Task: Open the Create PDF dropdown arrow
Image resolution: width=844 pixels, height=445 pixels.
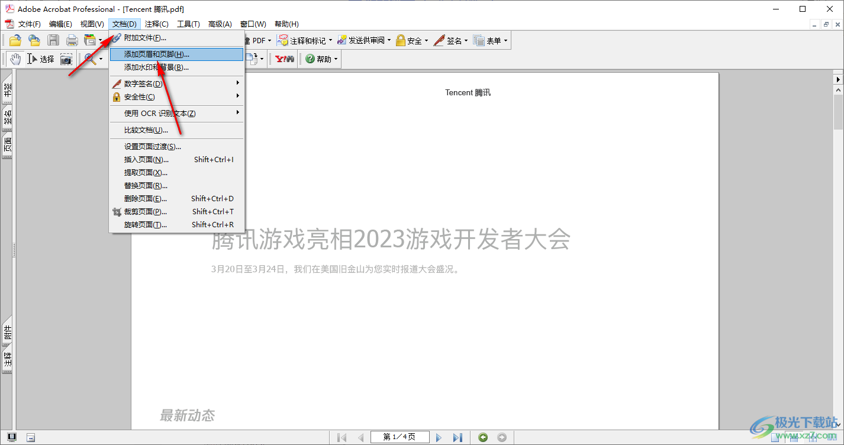Action: [269, 41]
